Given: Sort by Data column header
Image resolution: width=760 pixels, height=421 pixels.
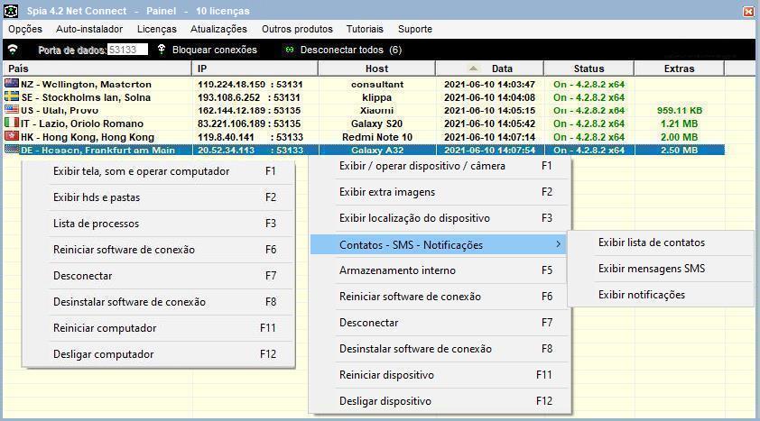Looking at the screenshot, I should (489, 69).
